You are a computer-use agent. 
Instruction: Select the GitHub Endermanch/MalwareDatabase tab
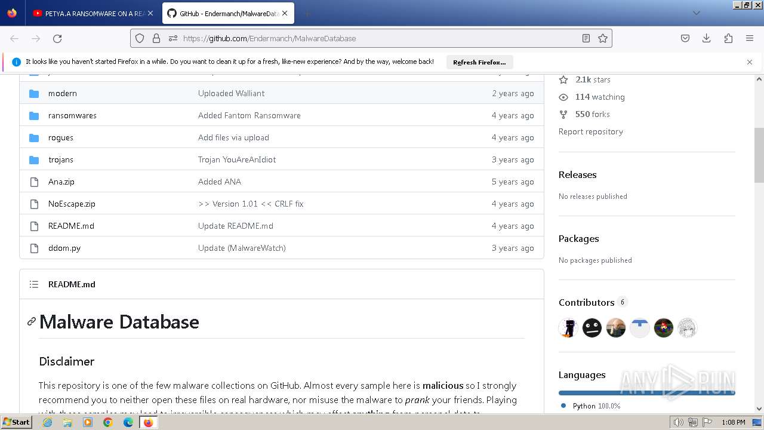point(228,13)
